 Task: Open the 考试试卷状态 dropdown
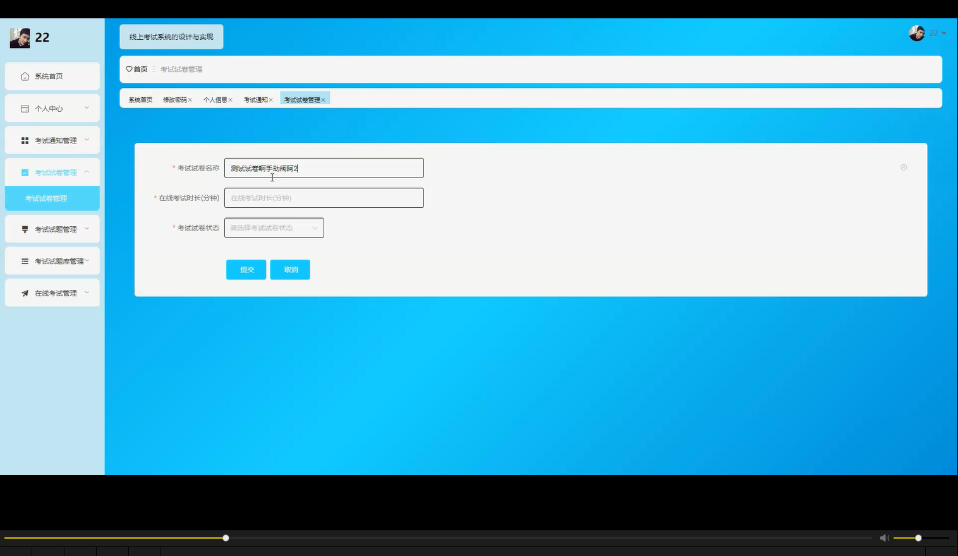(x=274, y=228)
